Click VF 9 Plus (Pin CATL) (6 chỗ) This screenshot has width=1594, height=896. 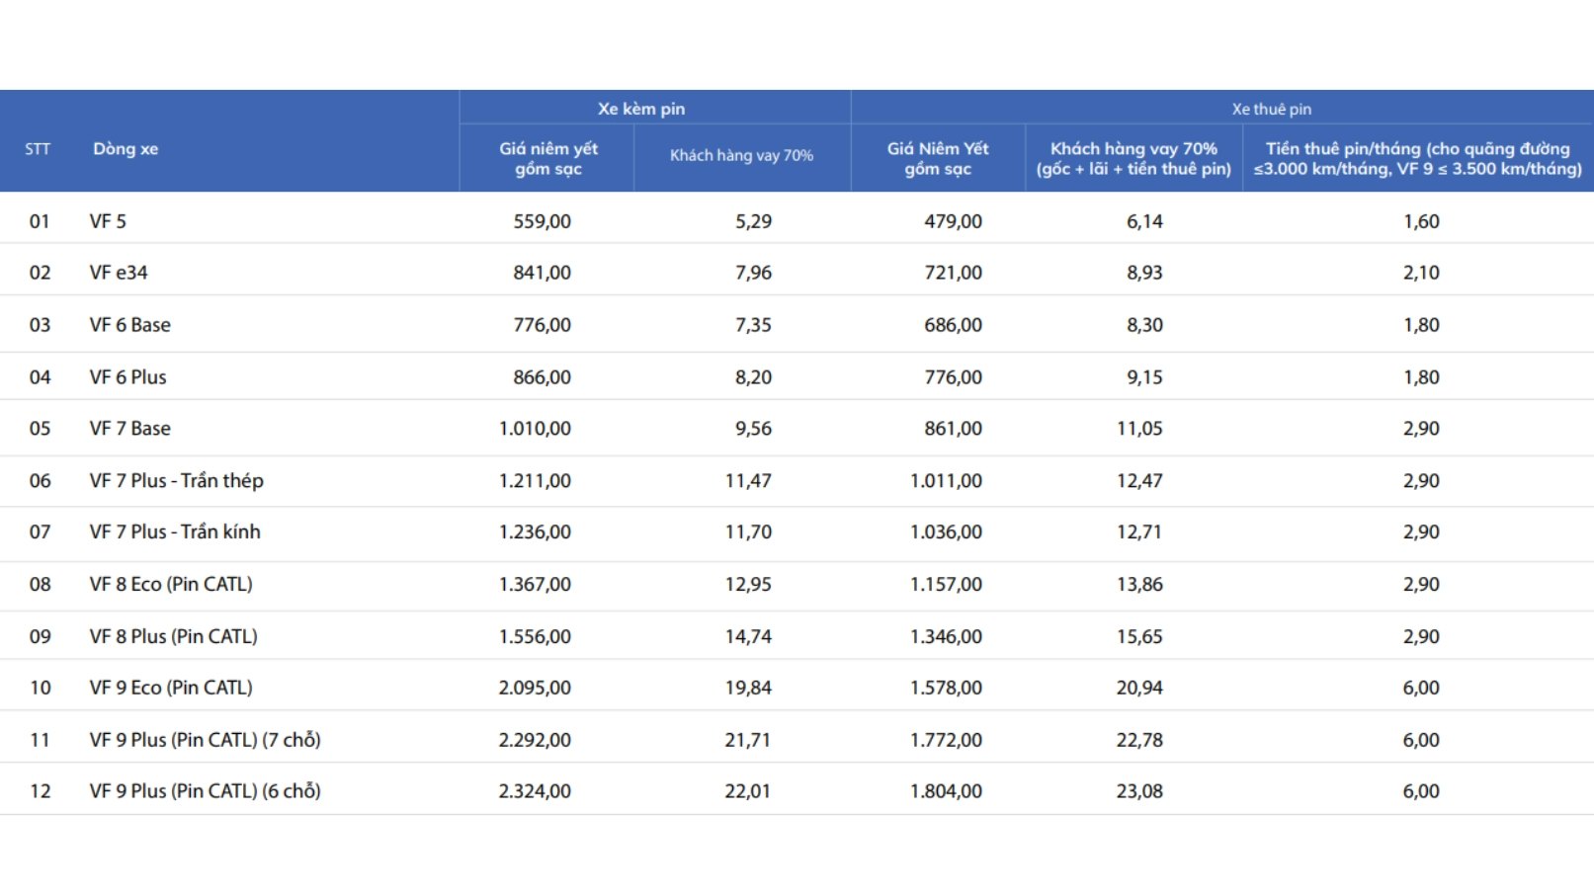pyautogui.click(x=205, y=791)
